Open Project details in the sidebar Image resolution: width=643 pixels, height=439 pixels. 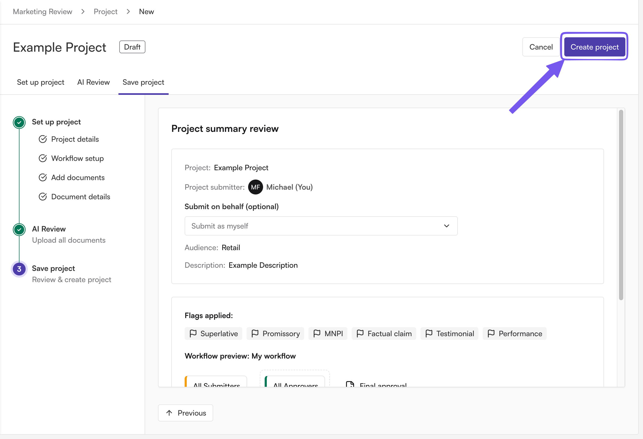coord(75,139)
